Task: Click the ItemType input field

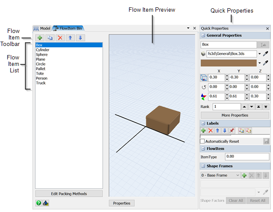Action: coord(247,157)
